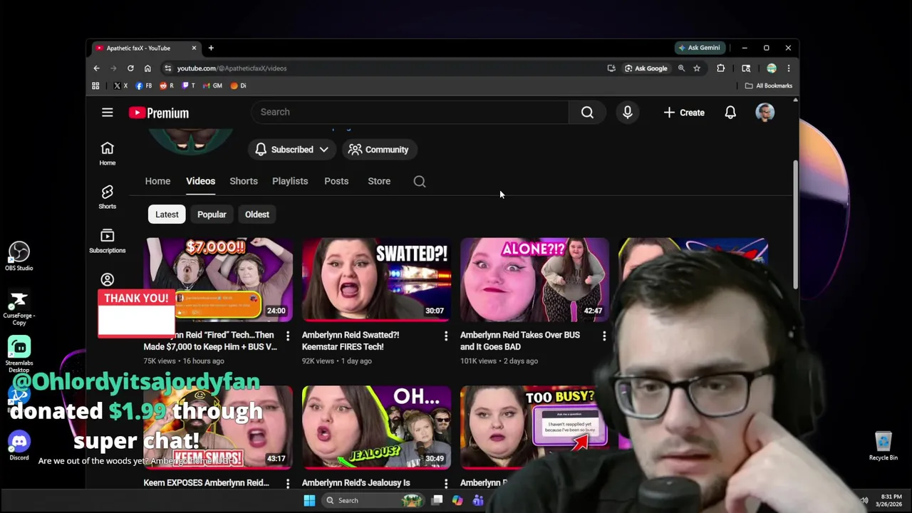The image size is (912, 513).
Task: Click the Community button
Action: pyautogui.click(x=378, y=150)
